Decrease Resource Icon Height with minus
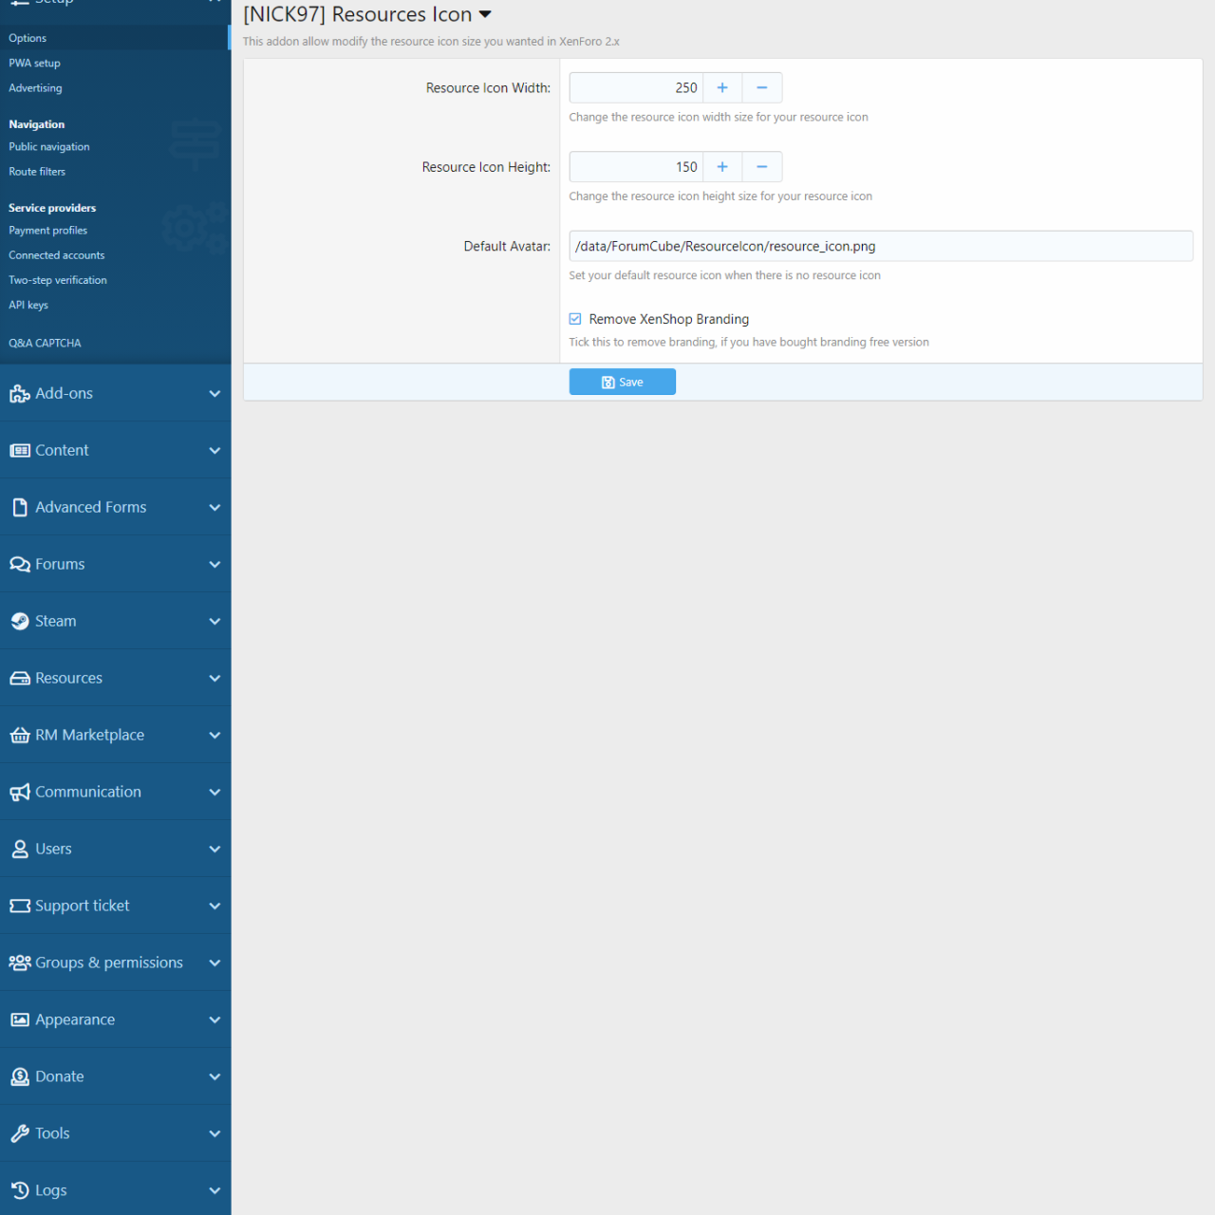 pyautogui.click(x=761, y=167)
